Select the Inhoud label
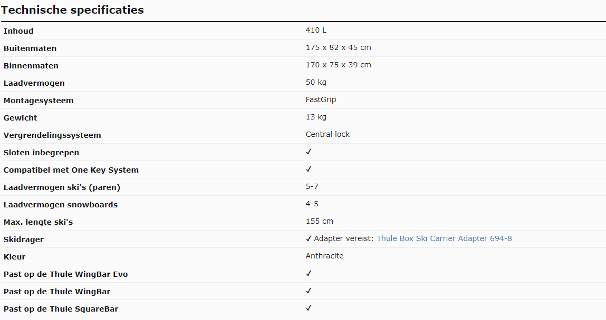The width and height of the screenshot is (606, 320). click(x=18, y=31)
